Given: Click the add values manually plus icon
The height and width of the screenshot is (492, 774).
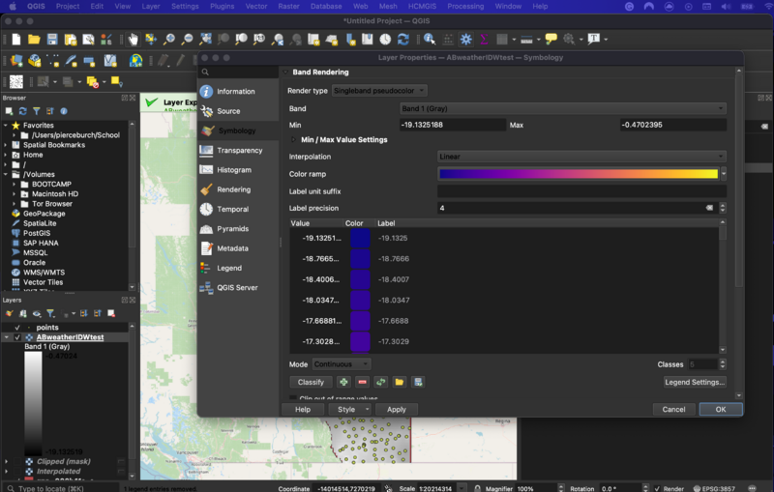Looking at the screenshot, I should tap(343, 382).
